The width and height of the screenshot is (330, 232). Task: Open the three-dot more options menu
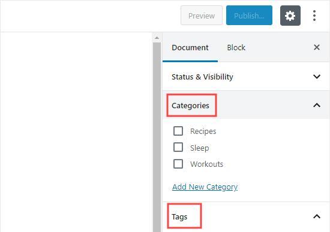[x=314, y=16]
